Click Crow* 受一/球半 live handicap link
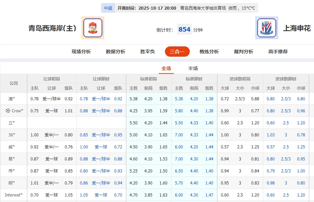 pyautogui.click(x=100, y=110)
